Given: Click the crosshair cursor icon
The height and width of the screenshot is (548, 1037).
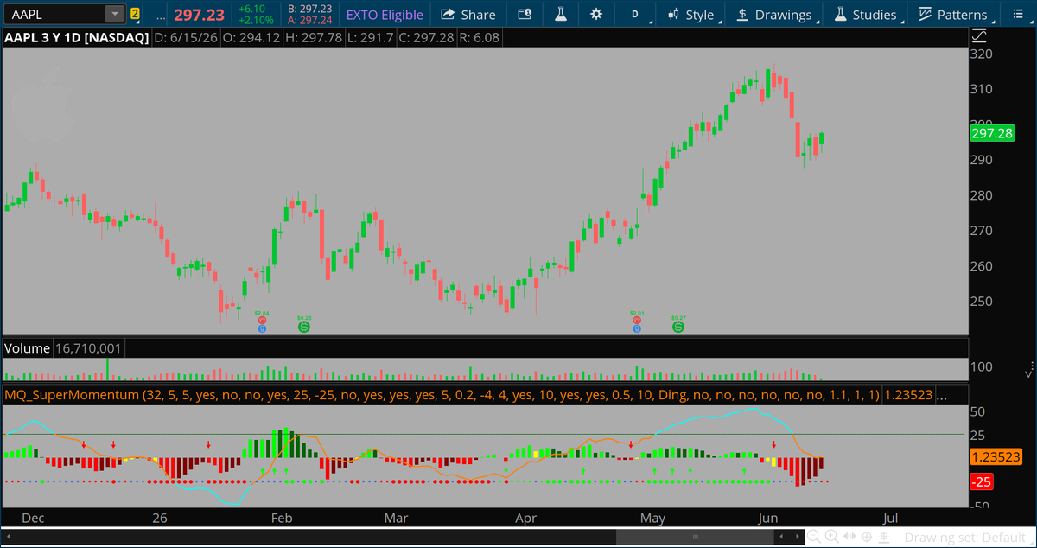Looking at the screenshot, I should 867,537.
